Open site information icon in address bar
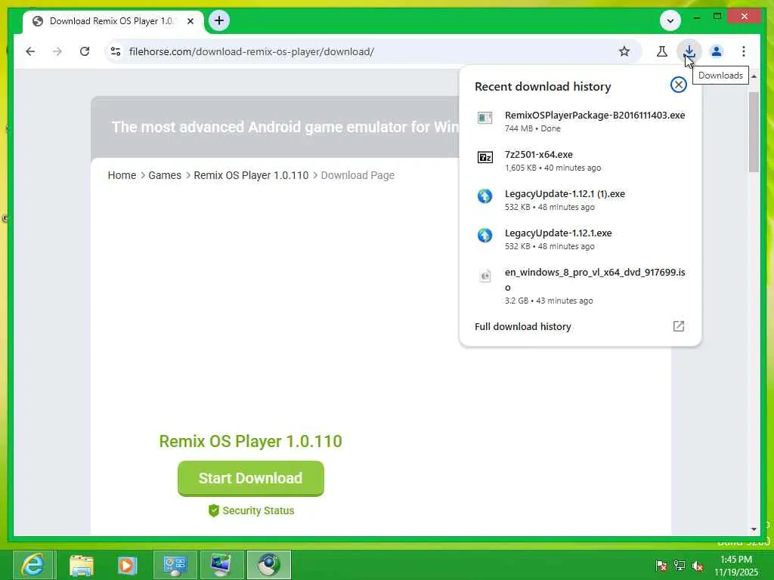The image size is (774, 580). click(116, 51)
